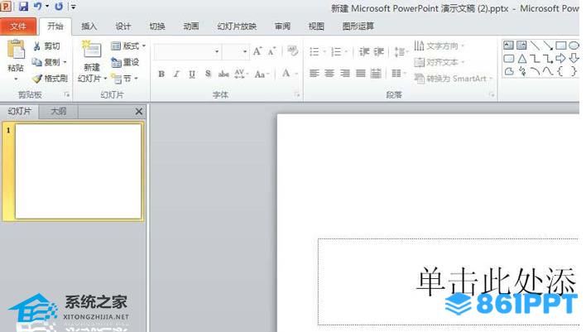
Task: Toggle bold formatting
Action: point(161,74)
